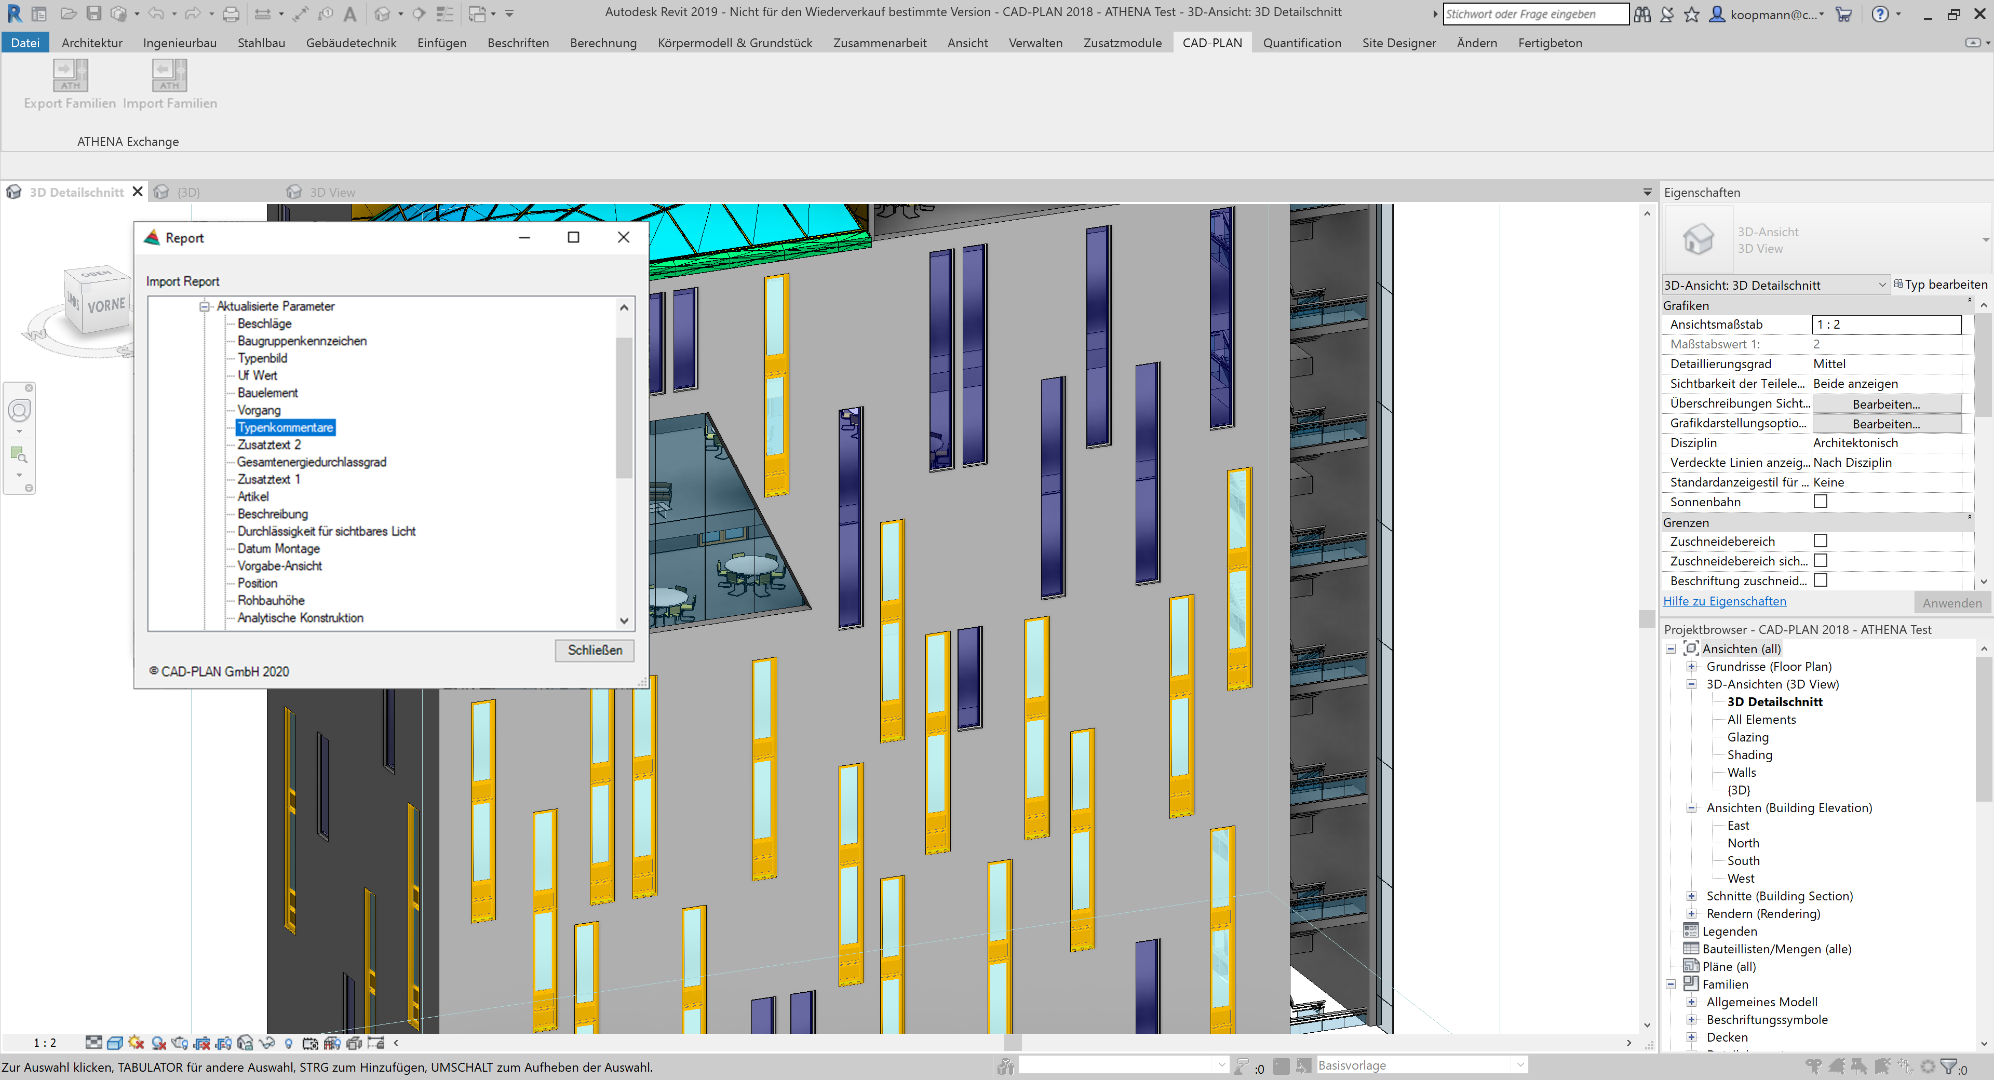Click the Import Familien ribbon icon

click(x=169, y=76)
